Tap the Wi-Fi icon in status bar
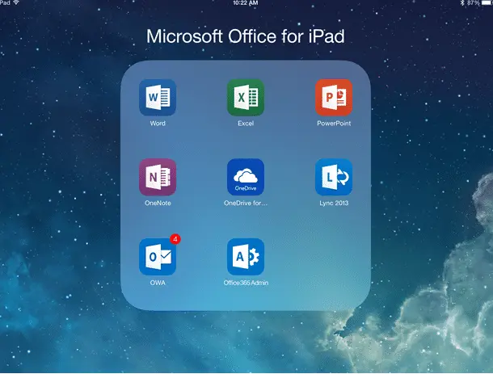Viewport: 493px width, 374px height. (16, 2)
